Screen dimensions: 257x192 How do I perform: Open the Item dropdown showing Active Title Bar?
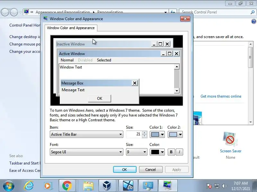click(x=86, y=134)
